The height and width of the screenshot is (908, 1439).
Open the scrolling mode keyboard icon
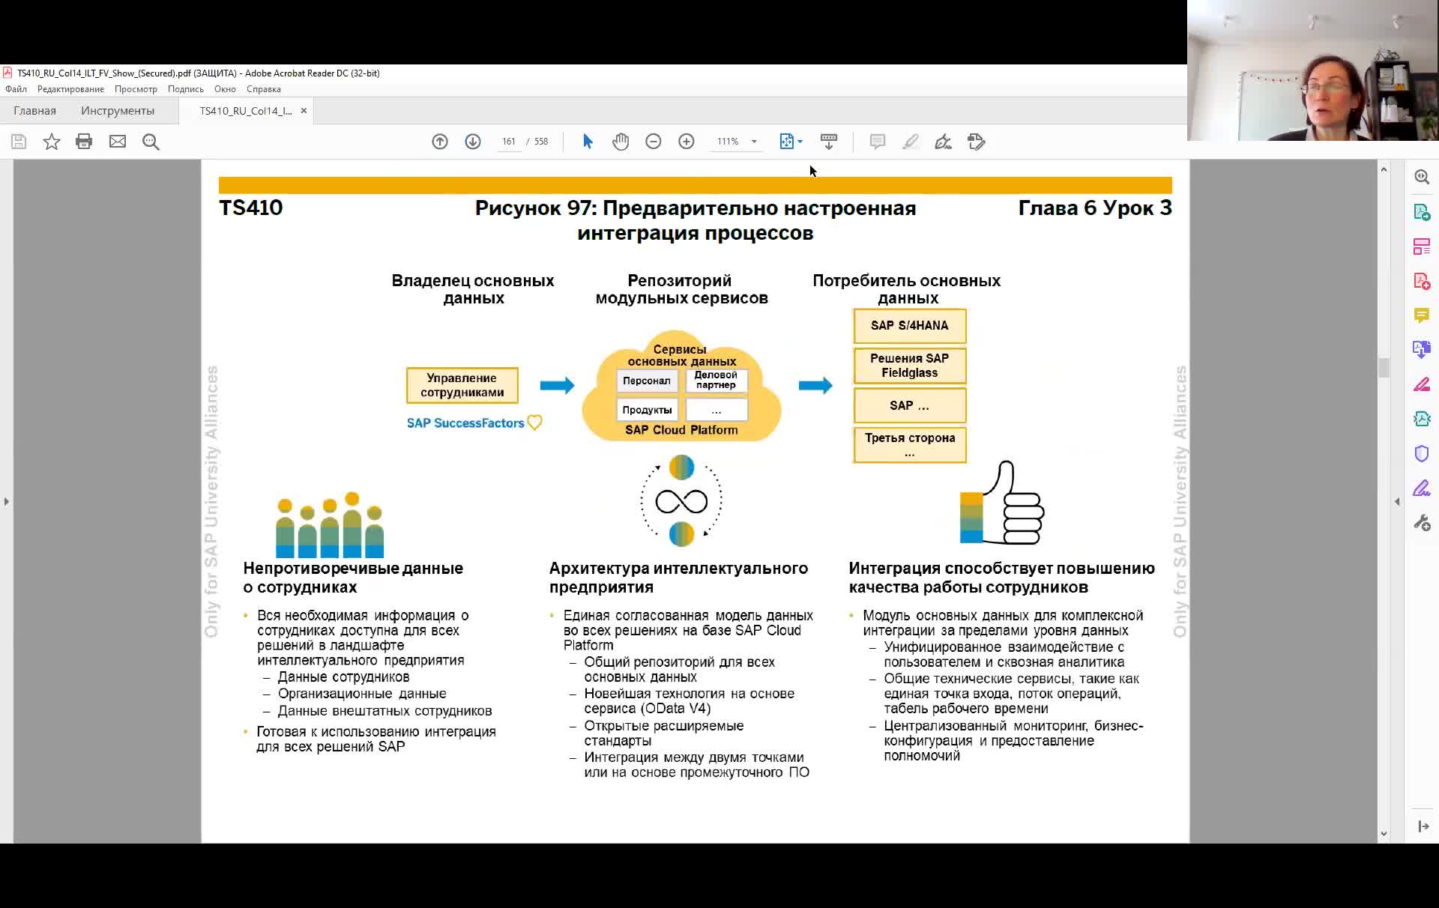coord(829,142)
